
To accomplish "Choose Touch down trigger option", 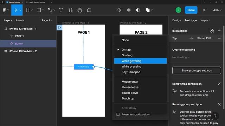I will click(140, 93).
